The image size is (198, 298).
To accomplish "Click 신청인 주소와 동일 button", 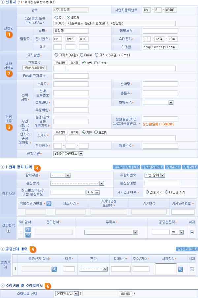I will (x=34, y=68).
